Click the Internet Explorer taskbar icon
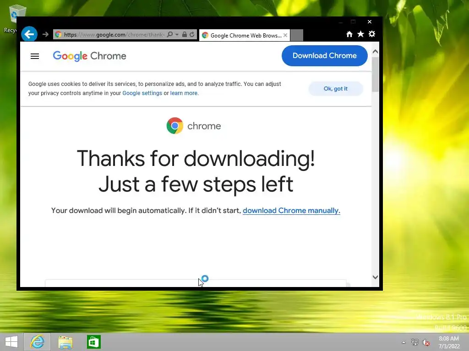469x351 pixels. coord(37,342)
